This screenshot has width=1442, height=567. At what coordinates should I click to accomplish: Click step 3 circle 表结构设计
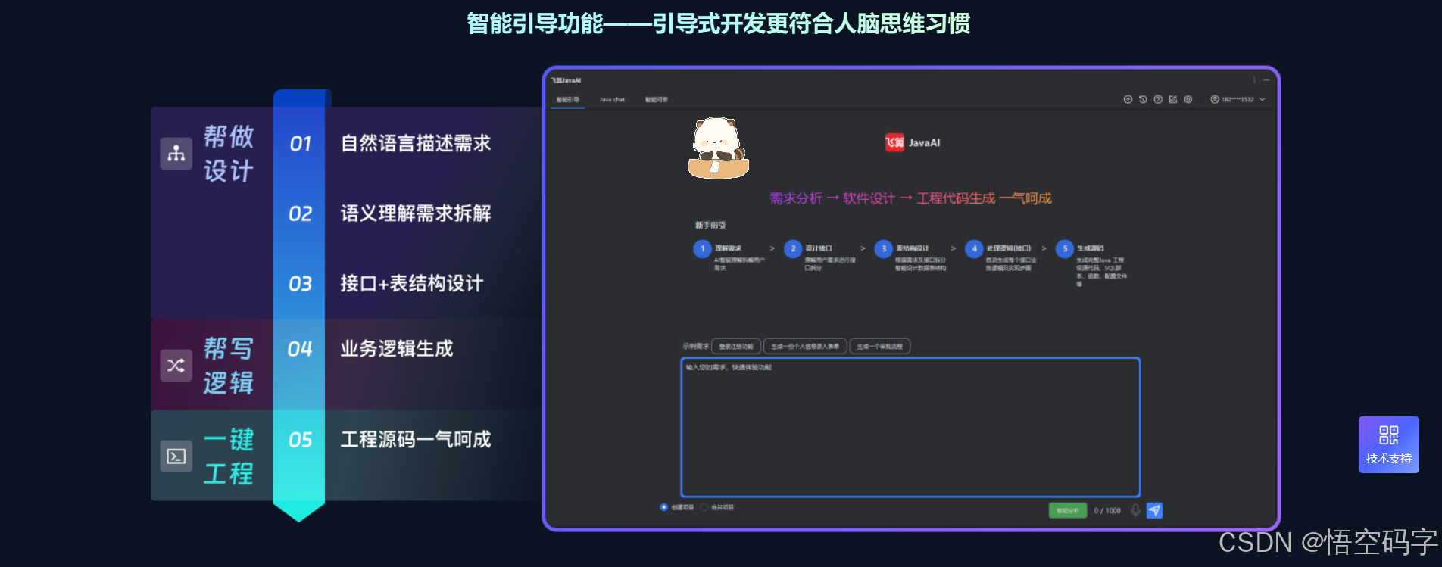[x=883, y=248]
